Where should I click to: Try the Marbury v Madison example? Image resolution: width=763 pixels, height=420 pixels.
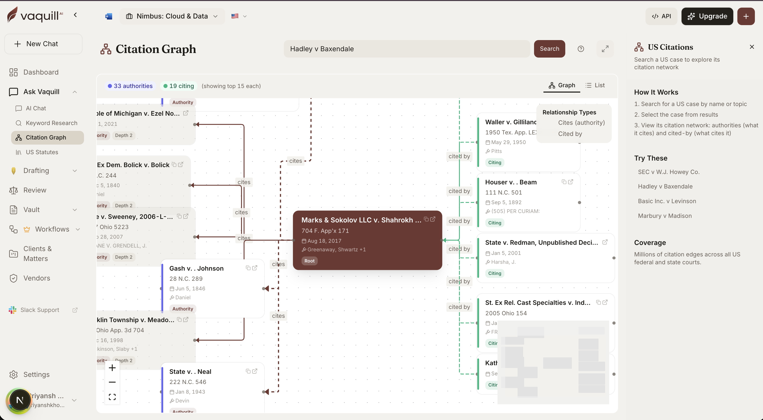tap(665, 216)
